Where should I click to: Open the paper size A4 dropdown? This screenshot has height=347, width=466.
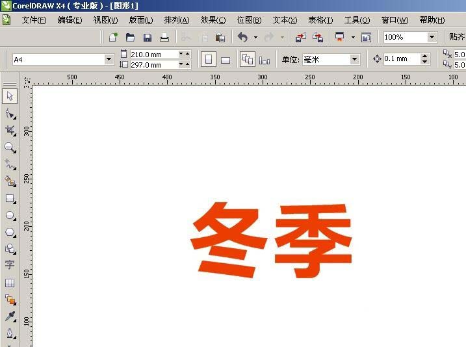(109, 59)
